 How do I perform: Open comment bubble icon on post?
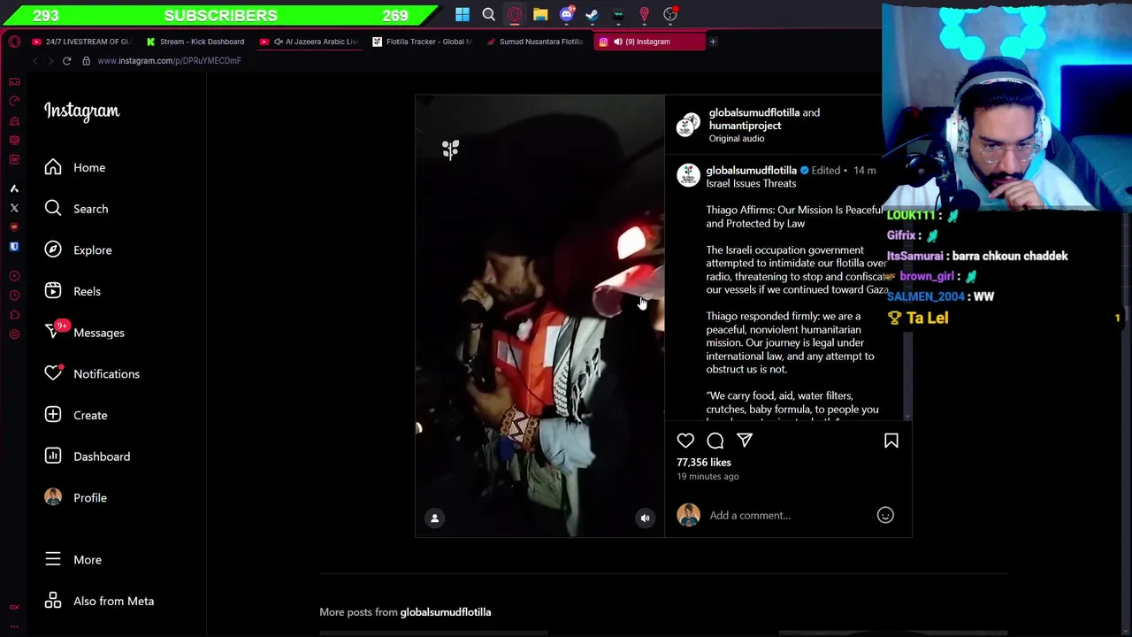pyautogui.click(x=715, y=441)
